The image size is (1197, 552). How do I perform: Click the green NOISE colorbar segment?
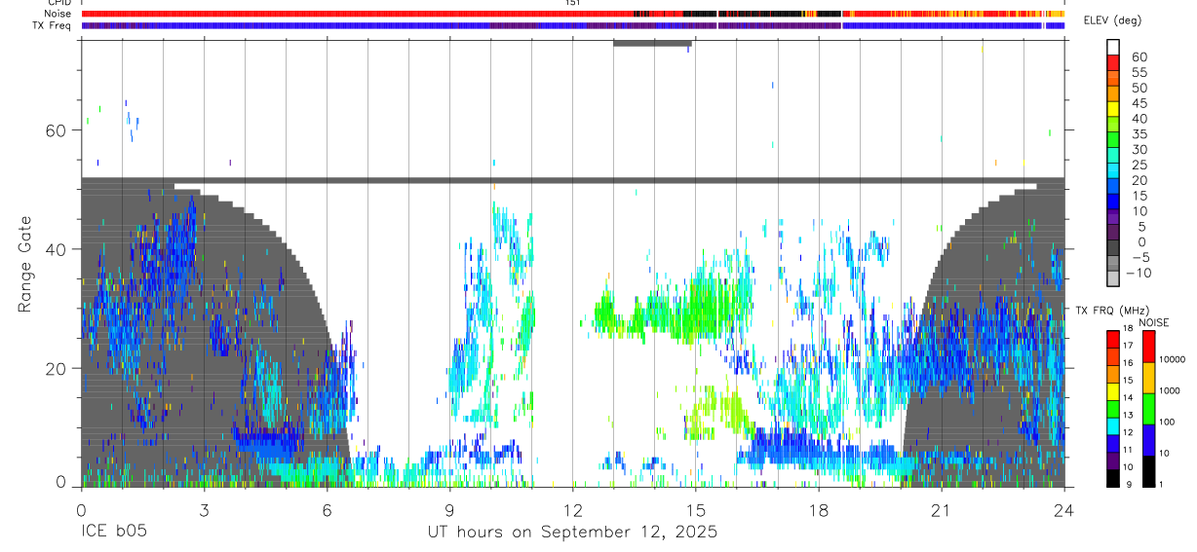[1149, 409]
